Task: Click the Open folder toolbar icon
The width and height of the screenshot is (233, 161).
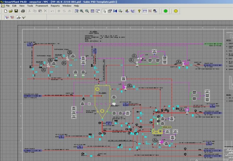Action: pos(11,11)
